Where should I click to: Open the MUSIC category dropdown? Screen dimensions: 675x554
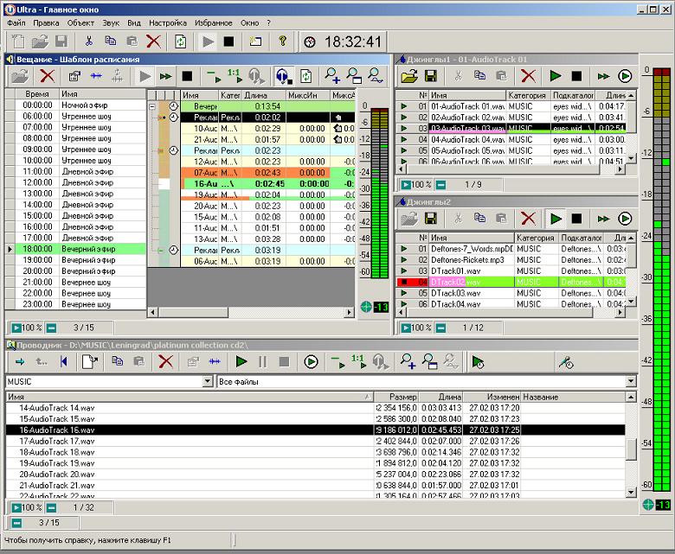208,381
